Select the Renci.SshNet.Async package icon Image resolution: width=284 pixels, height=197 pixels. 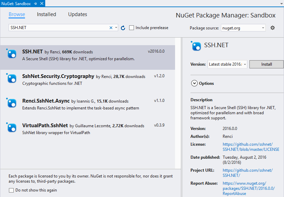click(12, 103)
